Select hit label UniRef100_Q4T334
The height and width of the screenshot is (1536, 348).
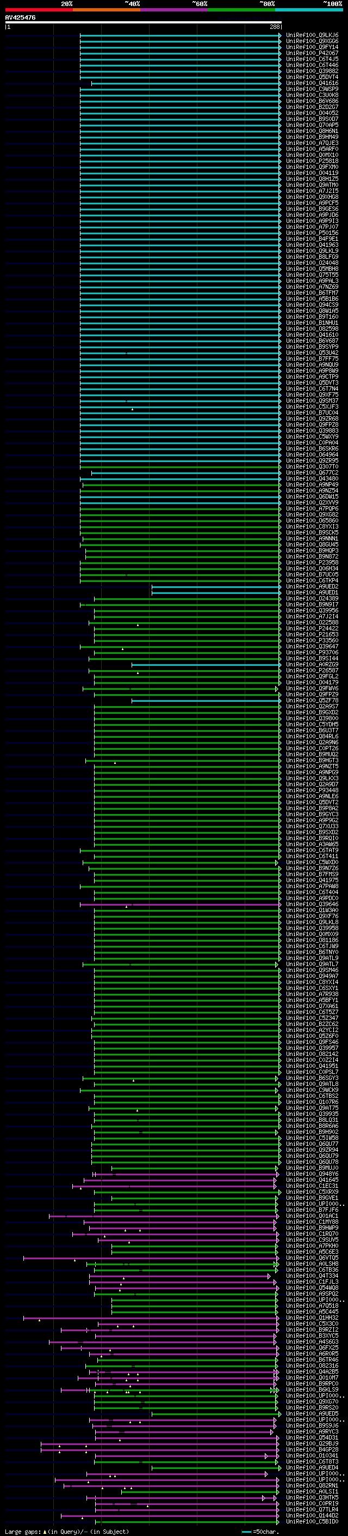[x=312, y=1276]
